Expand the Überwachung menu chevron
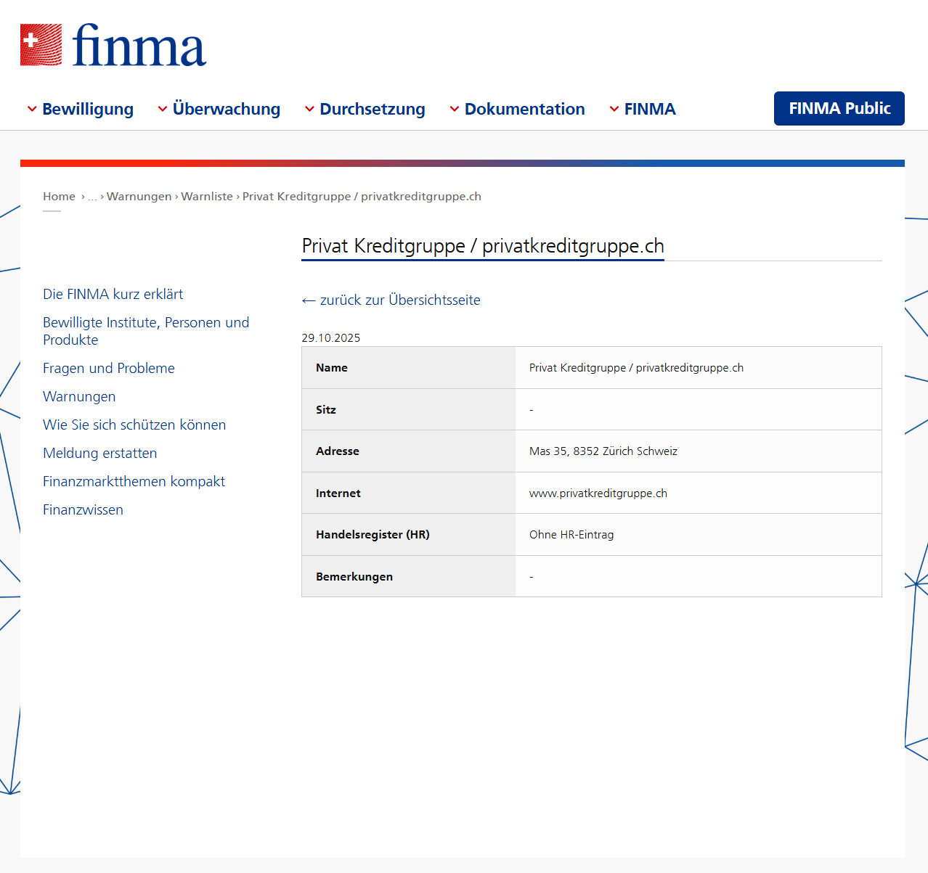928x873 pixels. pos(163,109)
